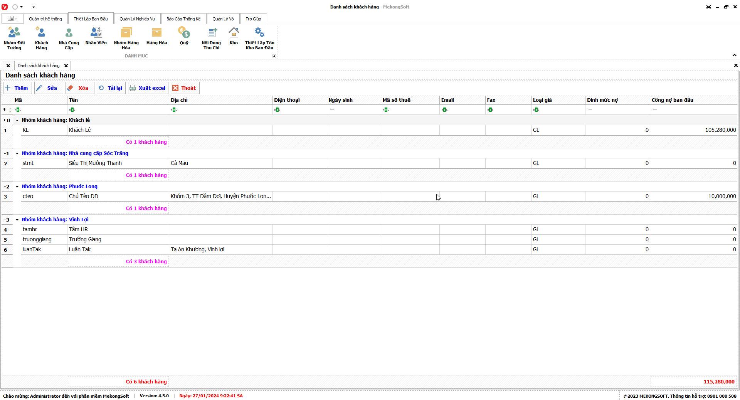This screenshot has width=740, height=400.
Task: Click the Điện thoại column filter icon
Action: coord(277,110)
